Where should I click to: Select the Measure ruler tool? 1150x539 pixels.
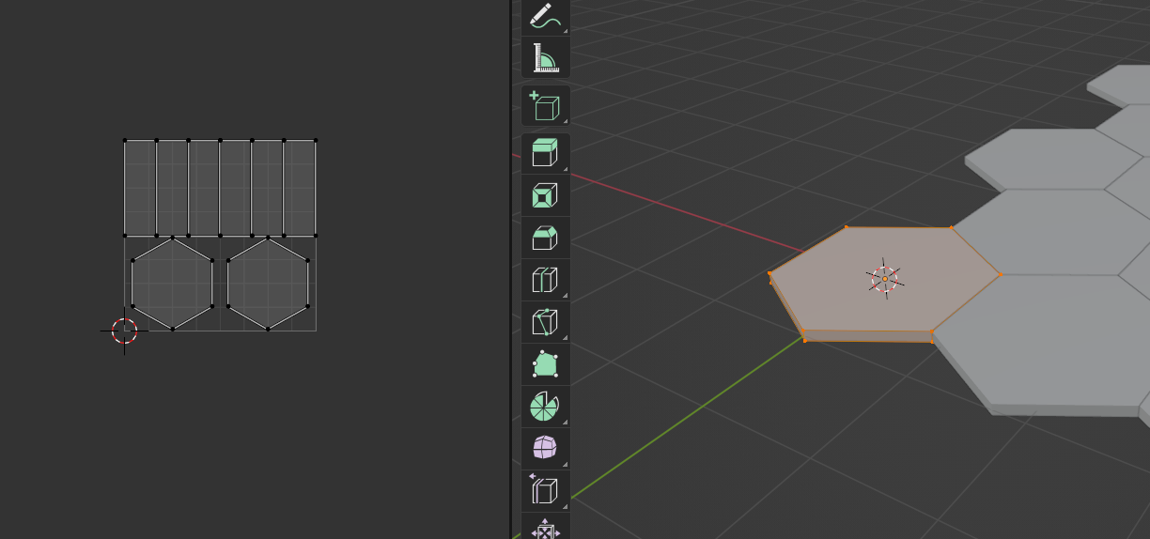click(x=545, y=58)
